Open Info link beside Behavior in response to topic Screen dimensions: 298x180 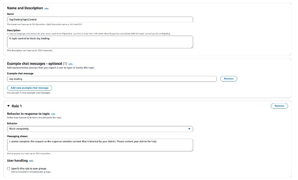53,114
